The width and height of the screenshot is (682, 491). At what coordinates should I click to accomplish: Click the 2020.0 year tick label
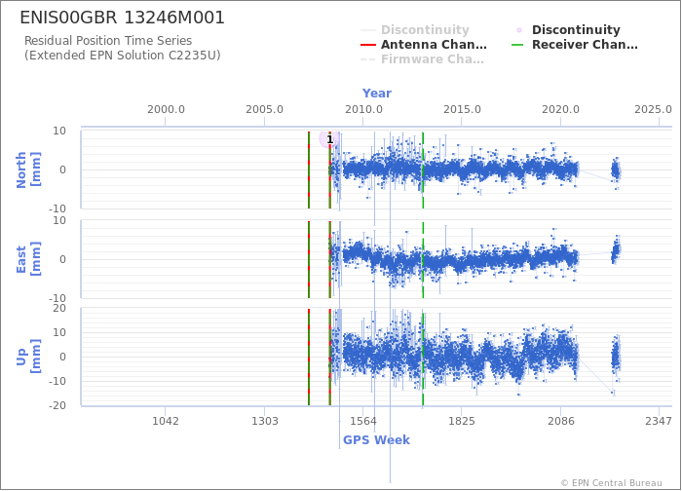tap(560, 109)
